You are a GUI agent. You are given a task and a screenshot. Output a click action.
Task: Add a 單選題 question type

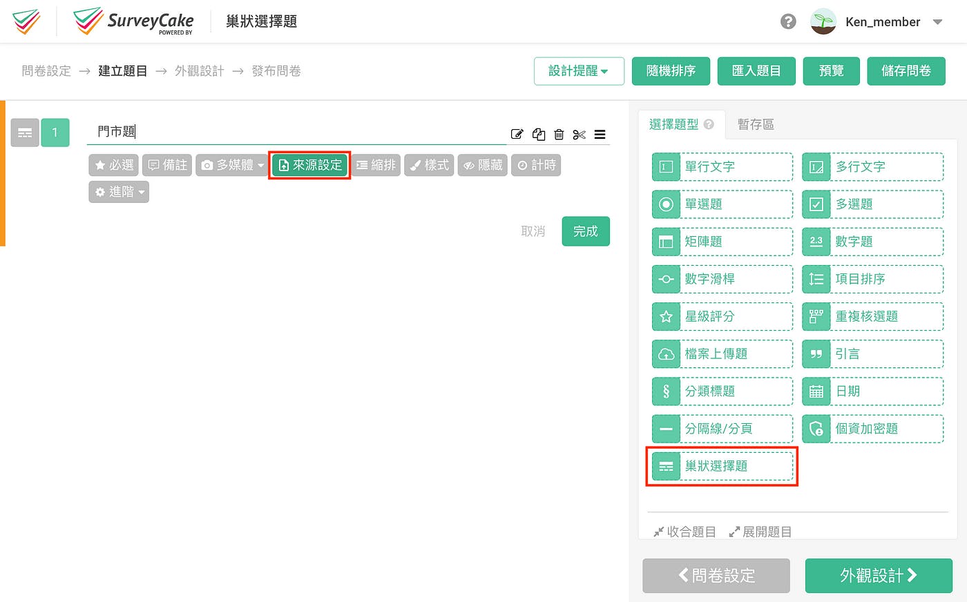pos(722,204)
